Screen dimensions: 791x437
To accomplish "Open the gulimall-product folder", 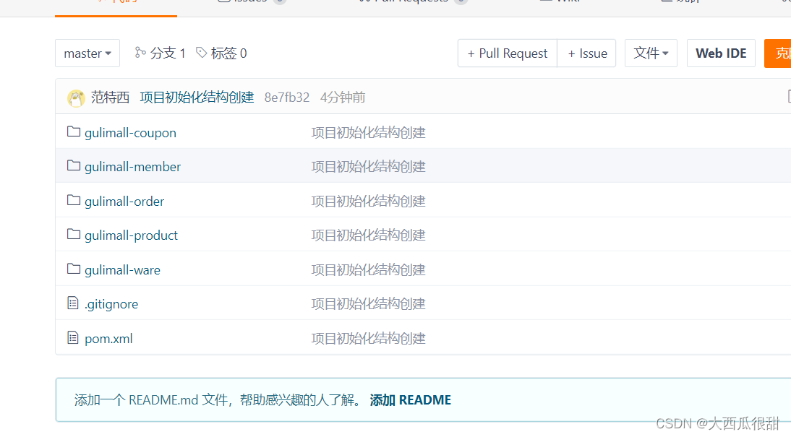I will 131,235.
